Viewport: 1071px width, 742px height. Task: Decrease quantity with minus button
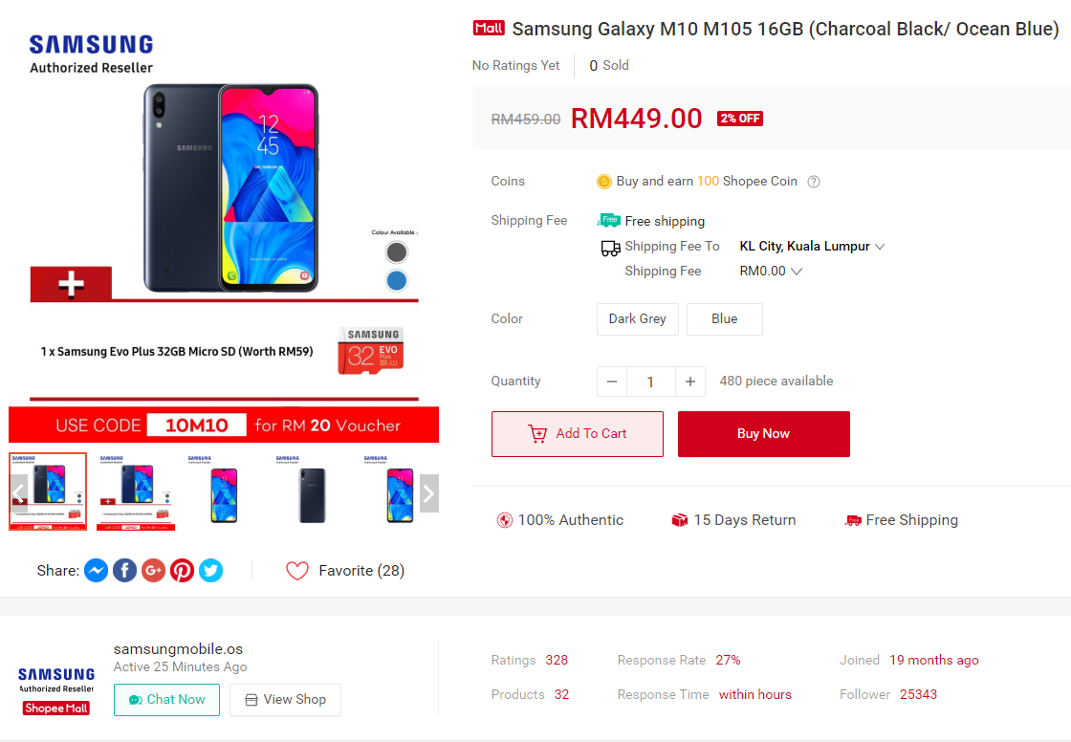click(x=612, y=382)
